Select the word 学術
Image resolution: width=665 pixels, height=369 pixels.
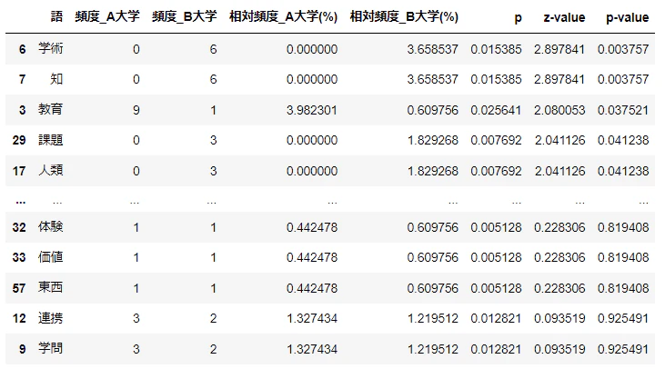50,48
